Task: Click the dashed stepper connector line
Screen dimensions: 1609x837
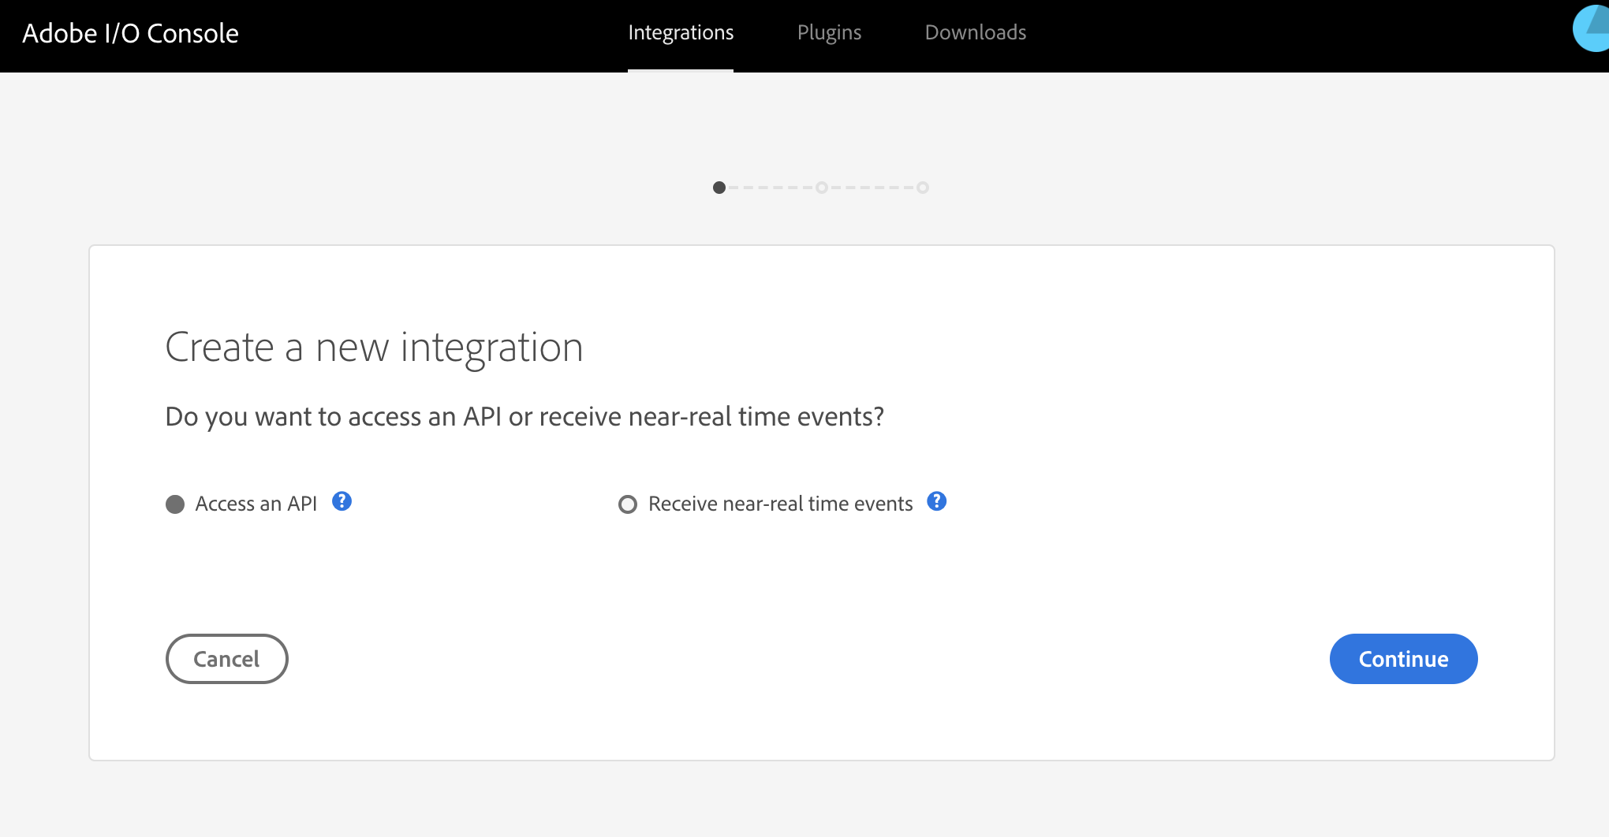Action: pyautogui.click(x=769, y=188)
